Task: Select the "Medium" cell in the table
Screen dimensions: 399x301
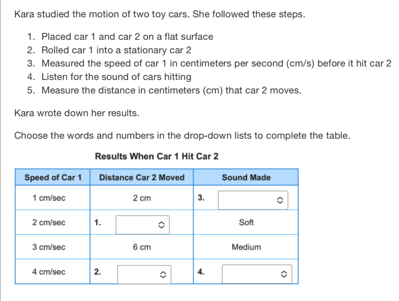Action: (246, 247)
